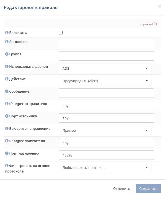Click the info icon beside Сообщение

click(x=7, y=91)
